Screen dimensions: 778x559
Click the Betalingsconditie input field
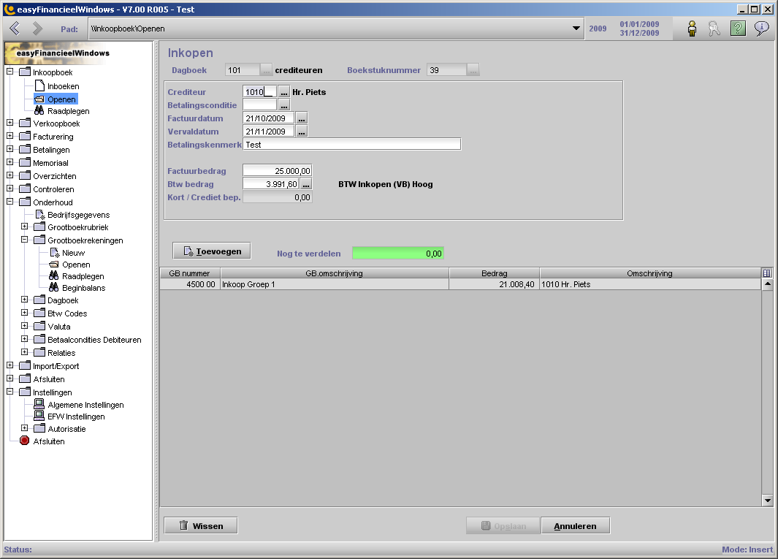click(x=259, y=104)
